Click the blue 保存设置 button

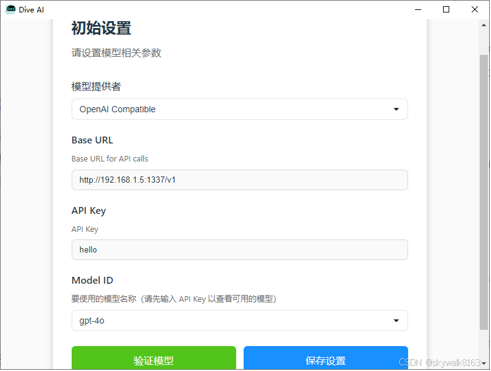pyautogui.click(x=326, y=358)
